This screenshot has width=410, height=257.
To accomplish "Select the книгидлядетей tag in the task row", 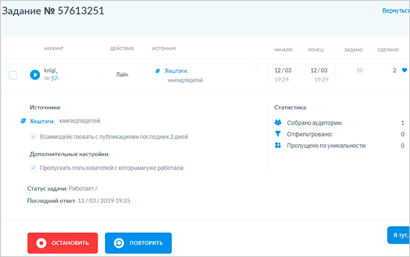I will pos(185,80).
